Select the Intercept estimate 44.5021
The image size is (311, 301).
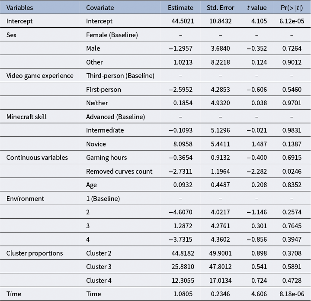183,21
